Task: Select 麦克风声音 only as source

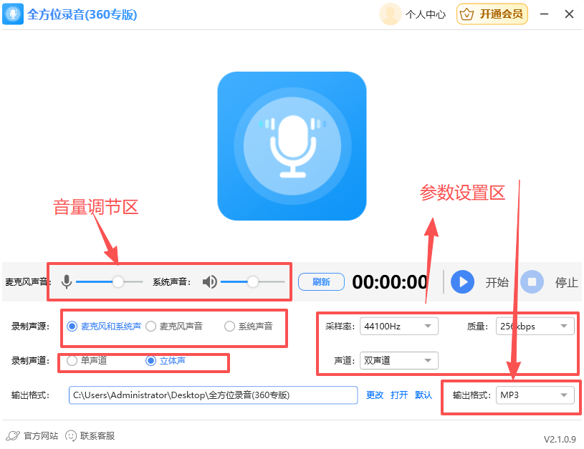Action: coord(150,327)
